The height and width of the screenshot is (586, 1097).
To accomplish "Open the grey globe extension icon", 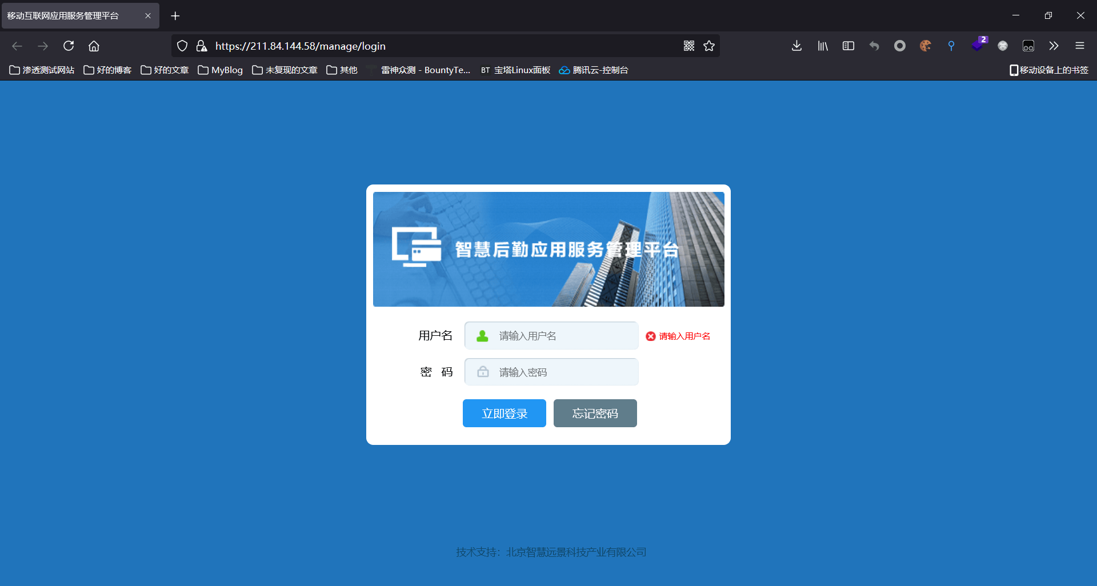I will tap(1003, 46).
